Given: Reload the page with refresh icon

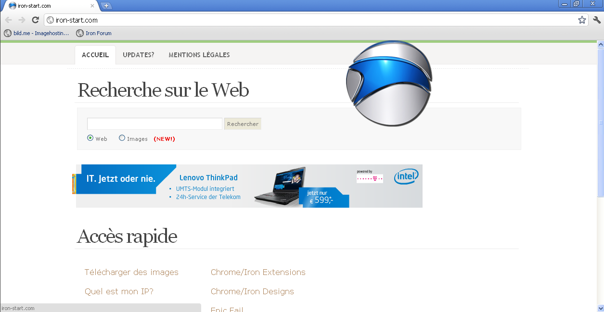Looking at the screenshot, I should (35, 20).
